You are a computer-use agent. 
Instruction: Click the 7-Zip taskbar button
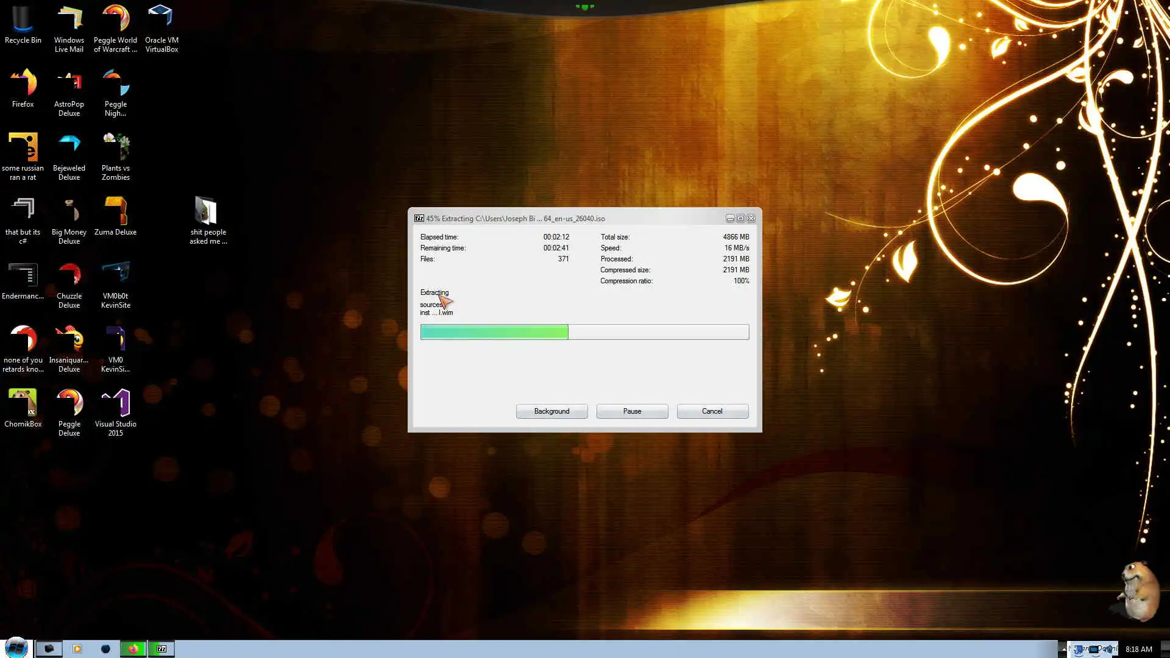pos(161,649)
